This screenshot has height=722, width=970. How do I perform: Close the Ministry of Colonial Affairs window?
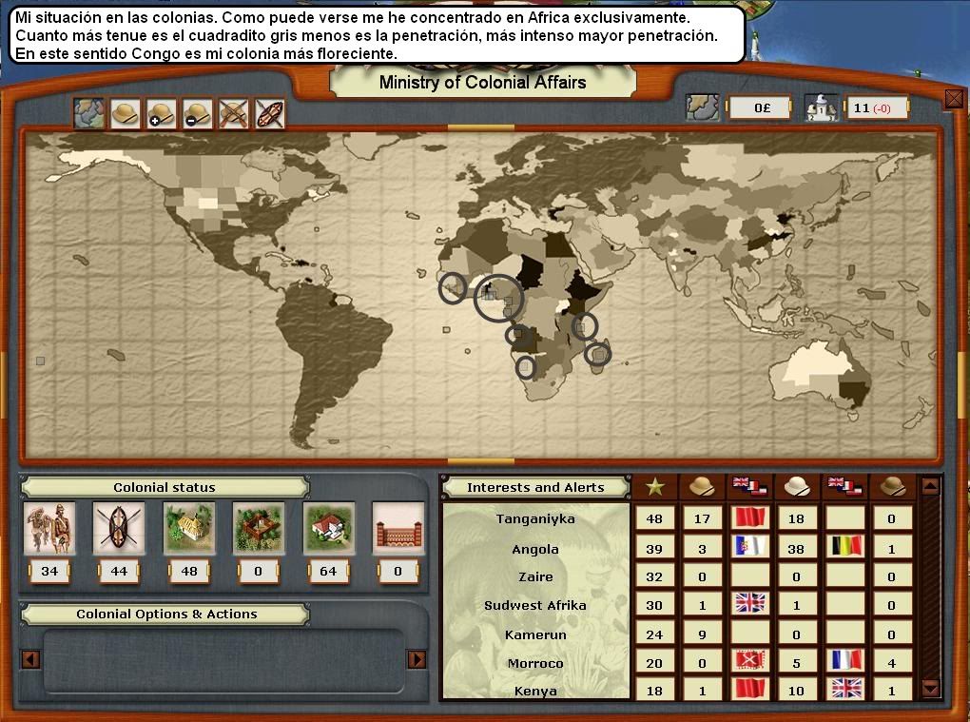(954, 98)
